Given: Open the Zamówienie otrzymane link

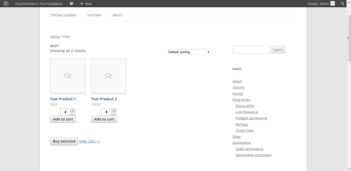Looking at the screenshot, I should (x=253, y=155).
